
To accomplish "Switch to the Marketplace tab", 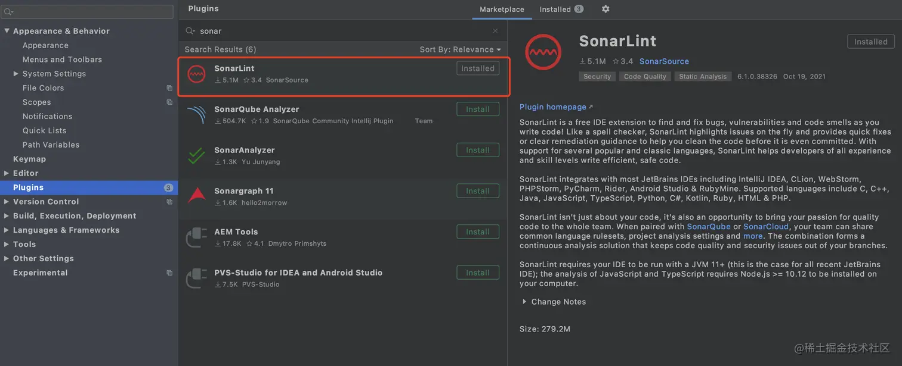I will [x=502, y=10].
